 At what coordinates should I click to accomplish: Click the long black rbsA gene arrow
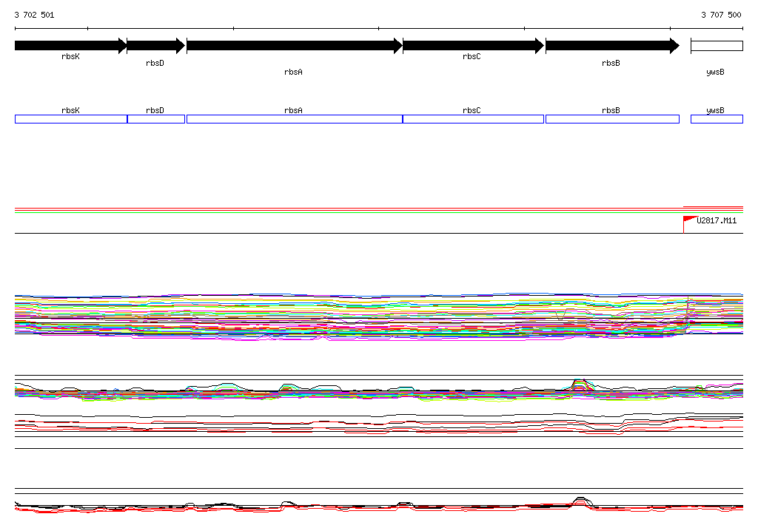[294, 46]
